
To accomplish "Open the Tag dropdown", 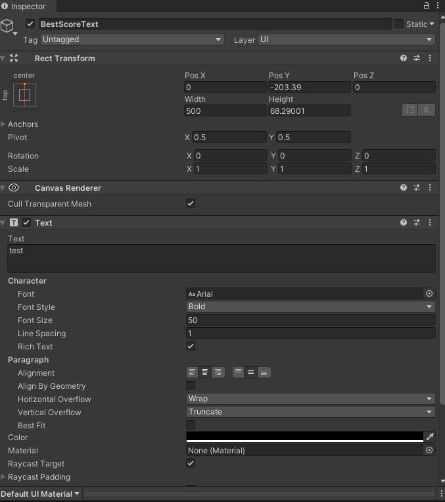I will pyautogui.click(x=132, y=39).
